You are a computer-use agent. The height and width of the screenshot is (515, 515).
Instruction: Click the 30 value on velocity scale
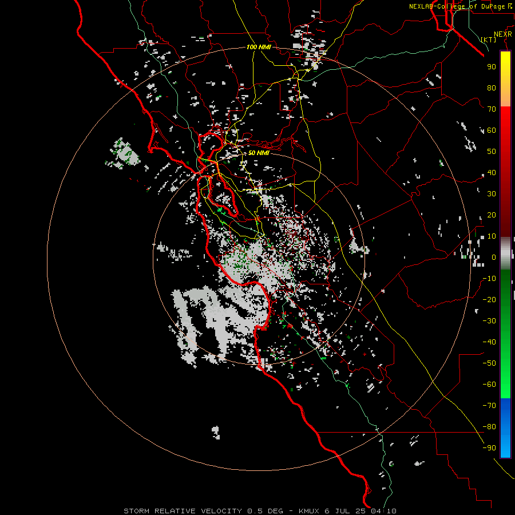(492, 194)
